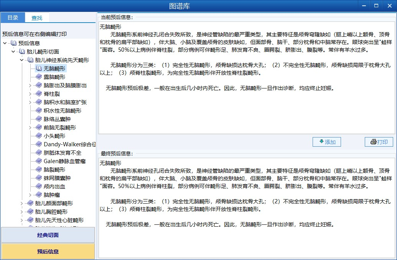Expand the 前脑无裂畸形 node
The width and height of the screenshot is (397, 260).
(30, 128)
